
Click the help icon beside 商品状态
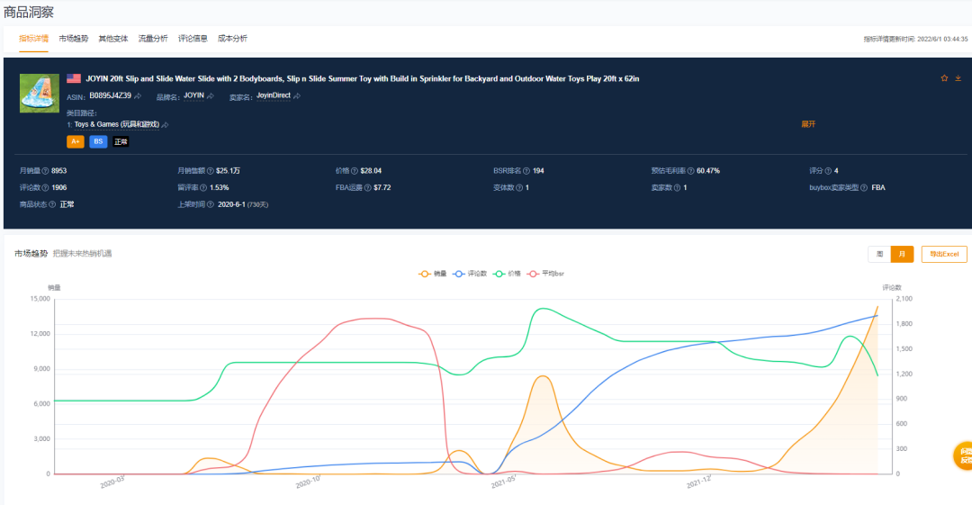(52, 204)
